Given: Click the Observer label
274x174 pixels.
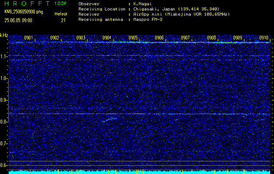Looking at the screenshot, I should [x=89, y=3].
